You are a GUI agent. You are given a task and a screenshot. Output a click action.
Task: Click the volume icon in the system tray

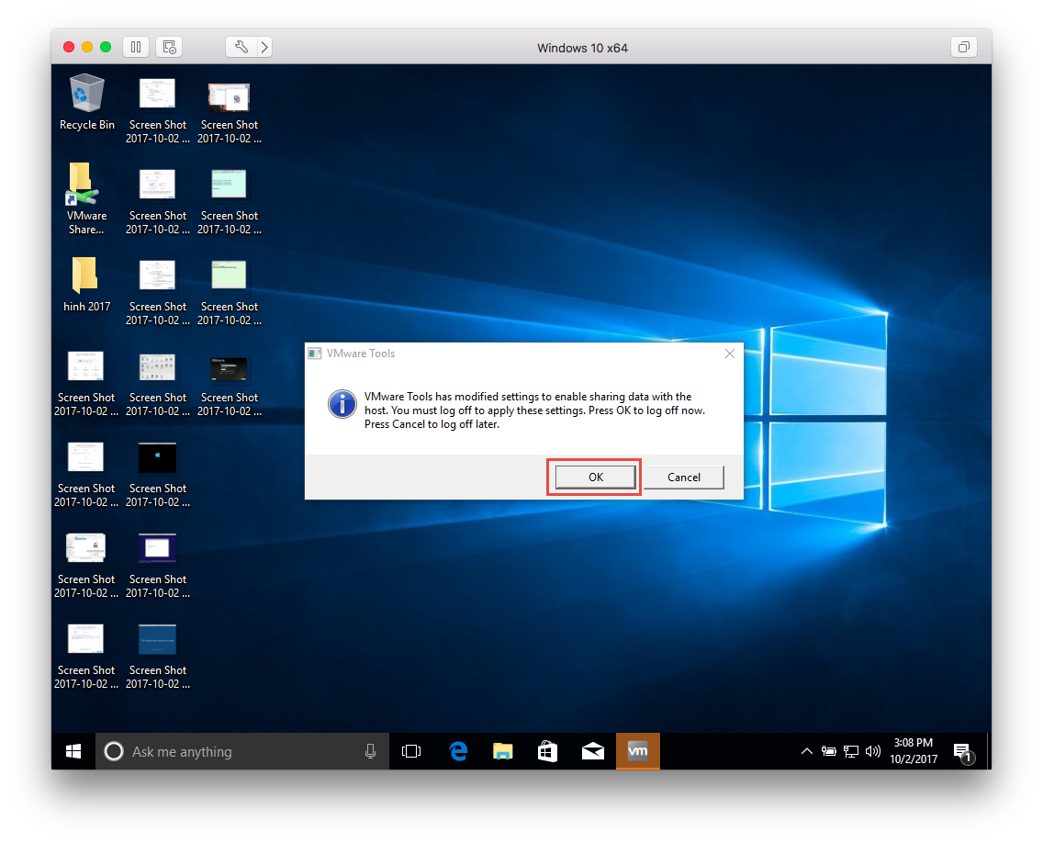(x=872, y=751)
